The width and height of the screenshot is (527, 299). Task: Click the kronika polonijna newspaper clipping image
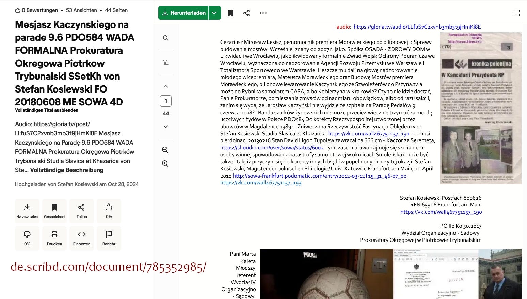click(x=481, y=108)
